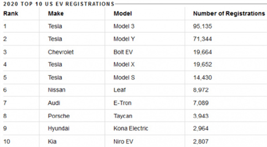Viewport: 267px width, 147px height.
Task: Select the Bolt EV cell
Action: tap(123, 52)
